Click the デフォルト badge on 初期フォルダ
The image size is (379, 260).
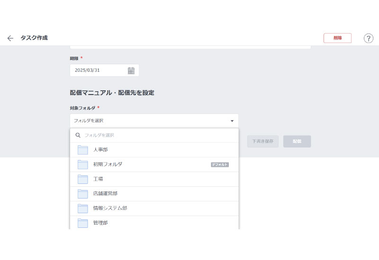[x=220, y=165]
